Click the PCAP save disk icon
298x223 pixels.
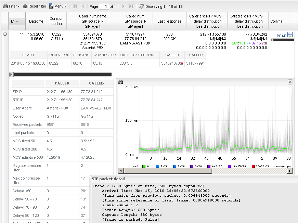pyautogui.click(x=290, y=35)
